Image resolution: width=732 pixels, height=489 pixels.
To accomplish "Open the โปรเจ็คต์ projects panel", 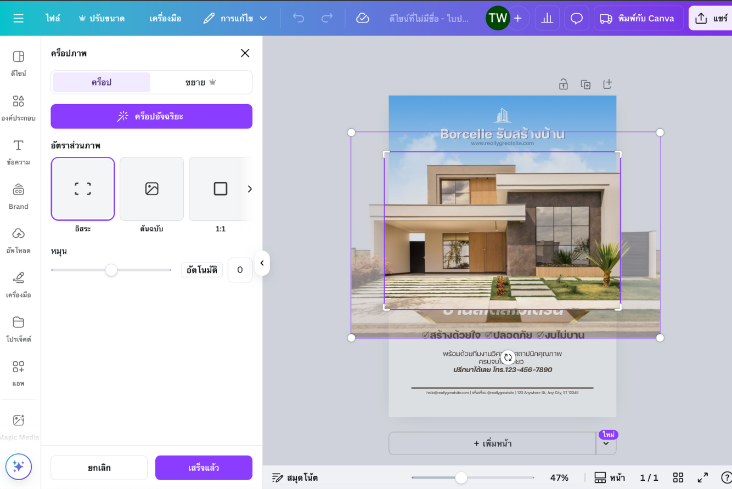I will coord(19,329).
